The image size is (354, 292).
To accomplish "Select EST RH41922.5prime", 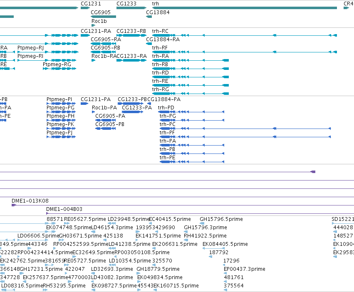I will point(205,236).
